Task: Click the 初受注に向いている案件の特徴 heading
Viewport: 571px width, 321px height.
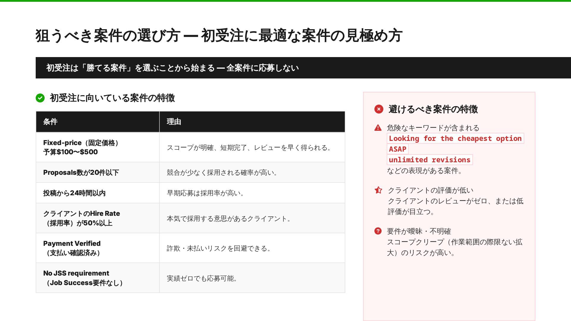Action: tap(112, 98)
